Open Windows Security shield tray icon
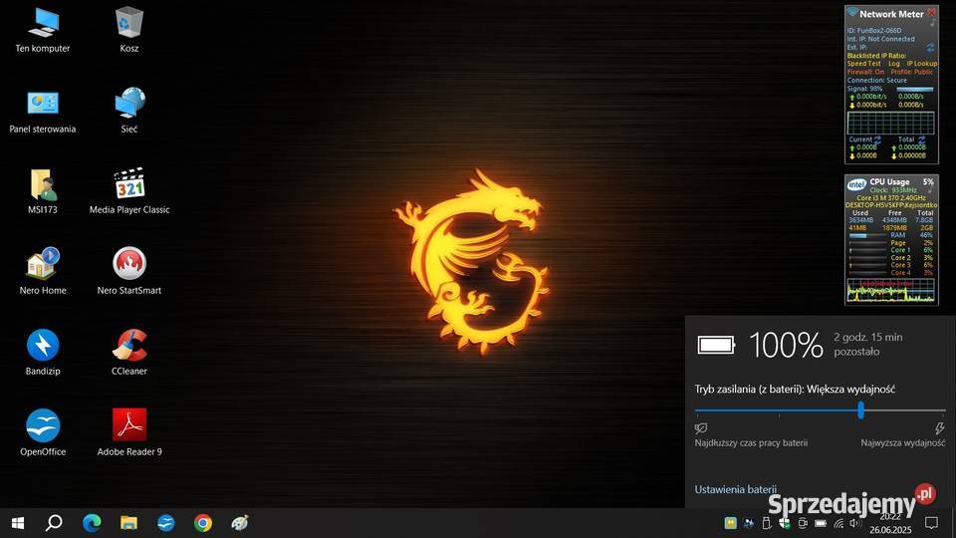 pyautogui.click(x=785, y=523)
